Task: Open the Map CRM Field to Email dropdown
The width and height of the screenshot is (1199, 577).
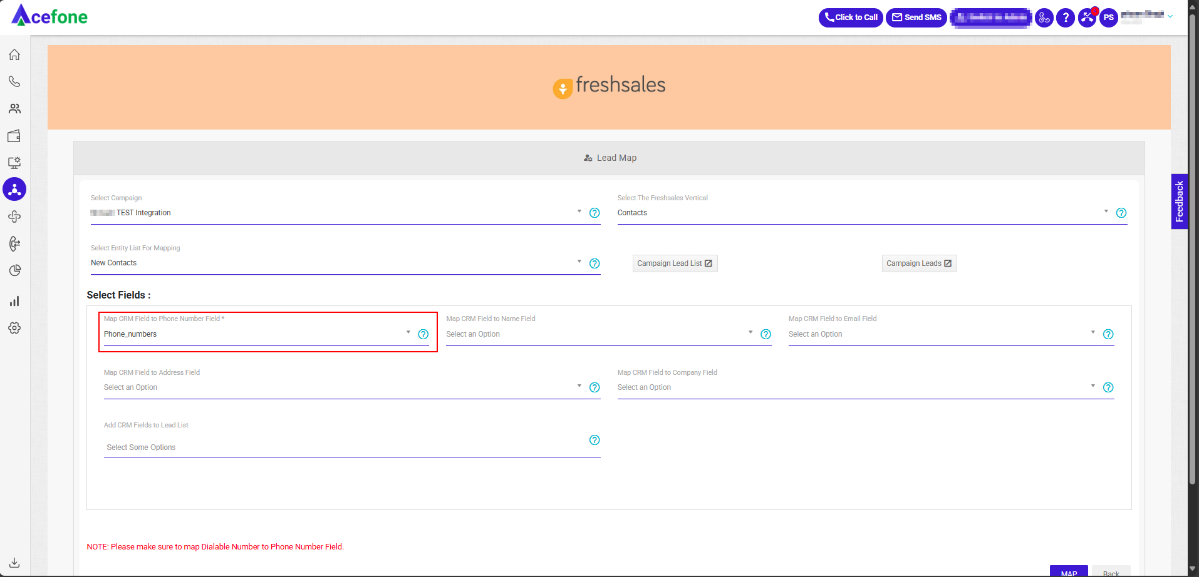Action: [x=943, y=334]
